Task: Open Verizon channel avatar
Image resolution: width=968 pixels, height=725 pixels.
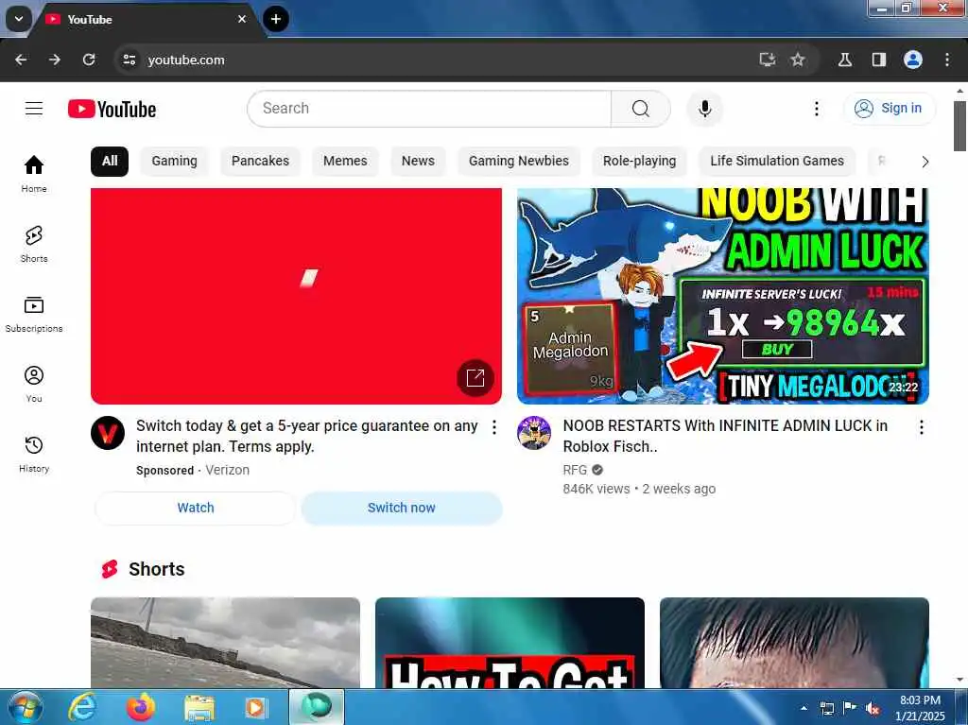Action: (x=108, y=433)
